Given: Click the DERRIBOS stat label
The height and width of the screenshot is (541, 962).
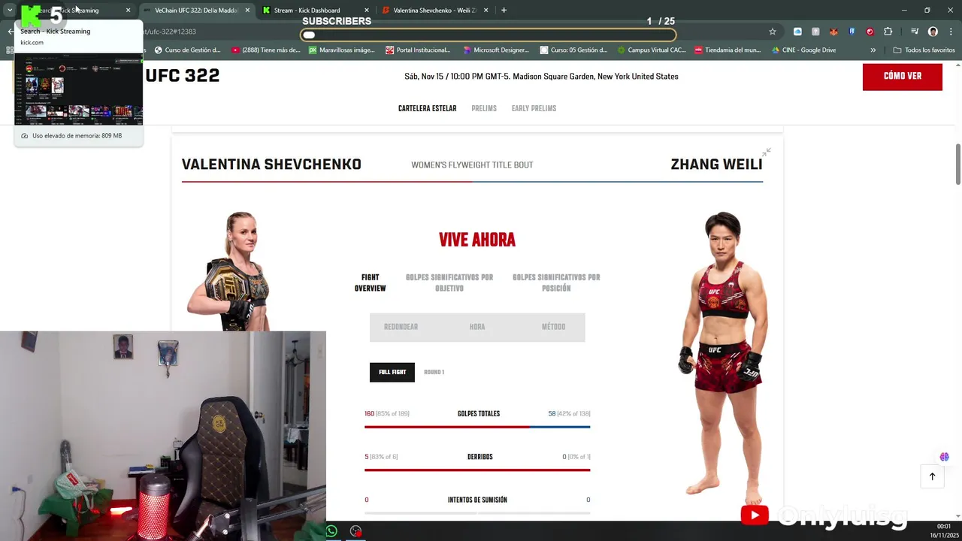Looking at the screenshot, I should (479, 457).
